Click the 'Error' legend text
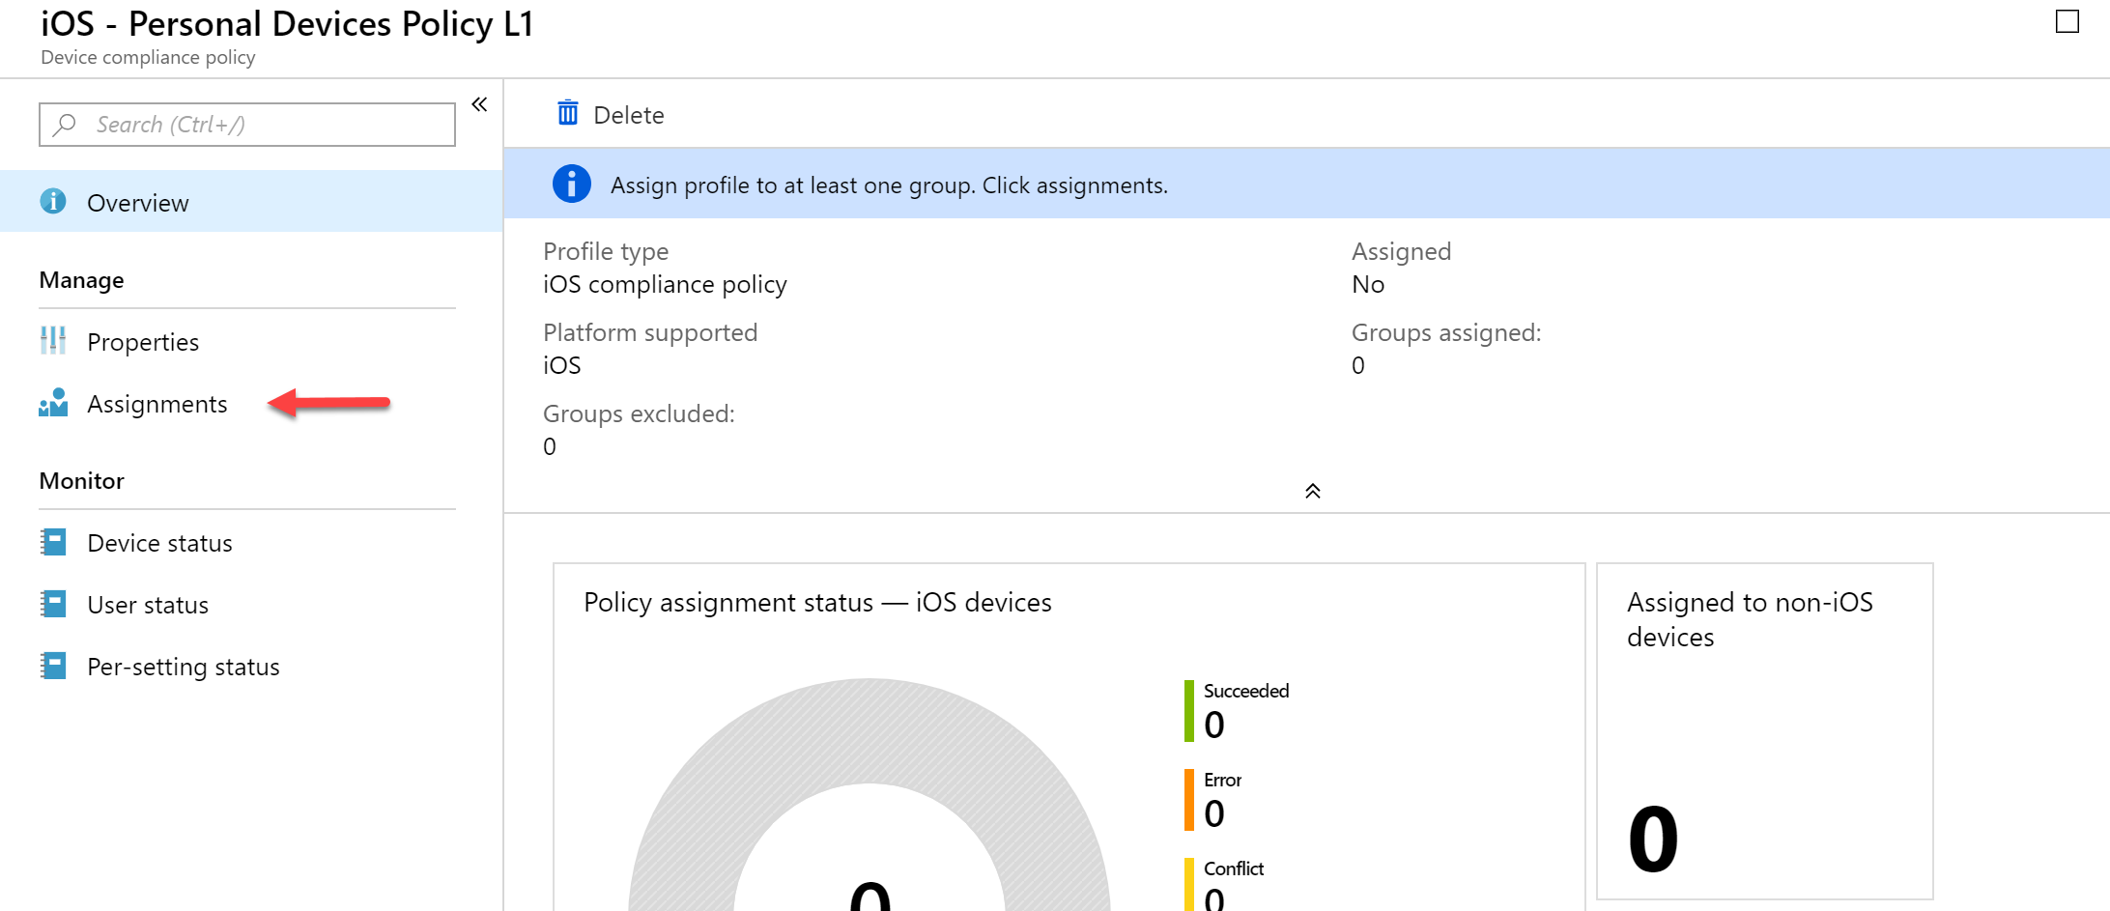 pyautogui.click(x=1222, y=780)
